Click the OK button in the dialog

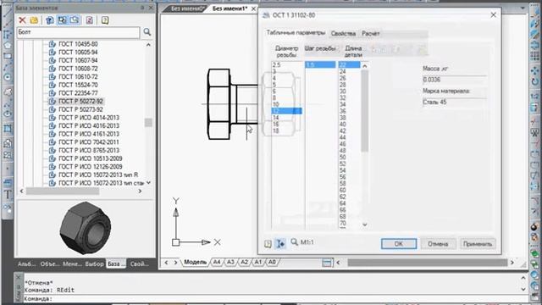click(x=399, y=244)
